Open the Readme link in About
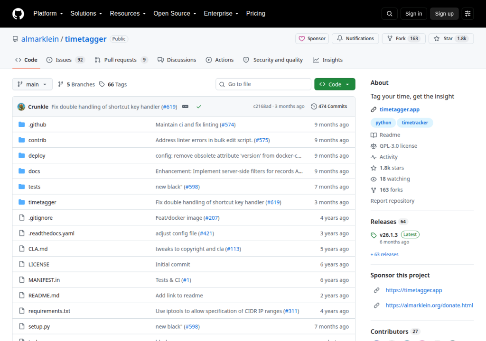 [x=385, y=135]
